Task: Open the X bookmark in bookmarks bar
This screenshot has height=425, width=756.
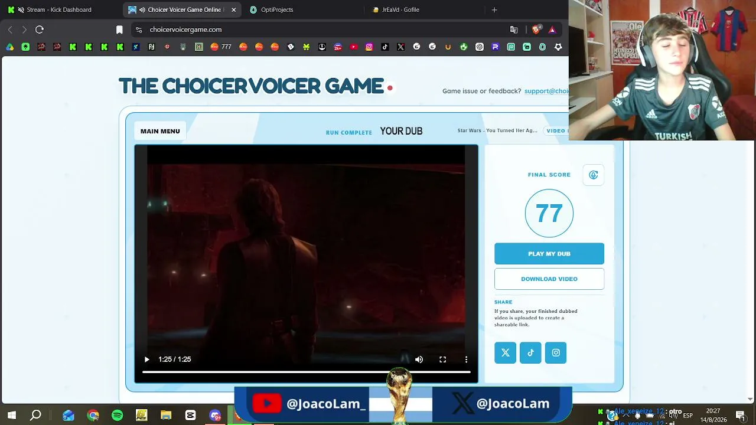Action: (401, 47)
